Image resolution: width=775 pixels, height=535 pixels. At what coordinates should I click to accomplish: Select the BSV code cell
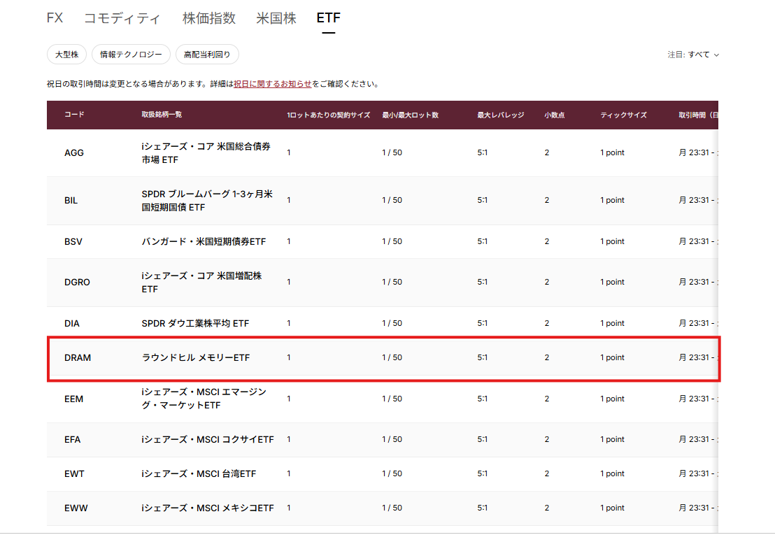73,241
